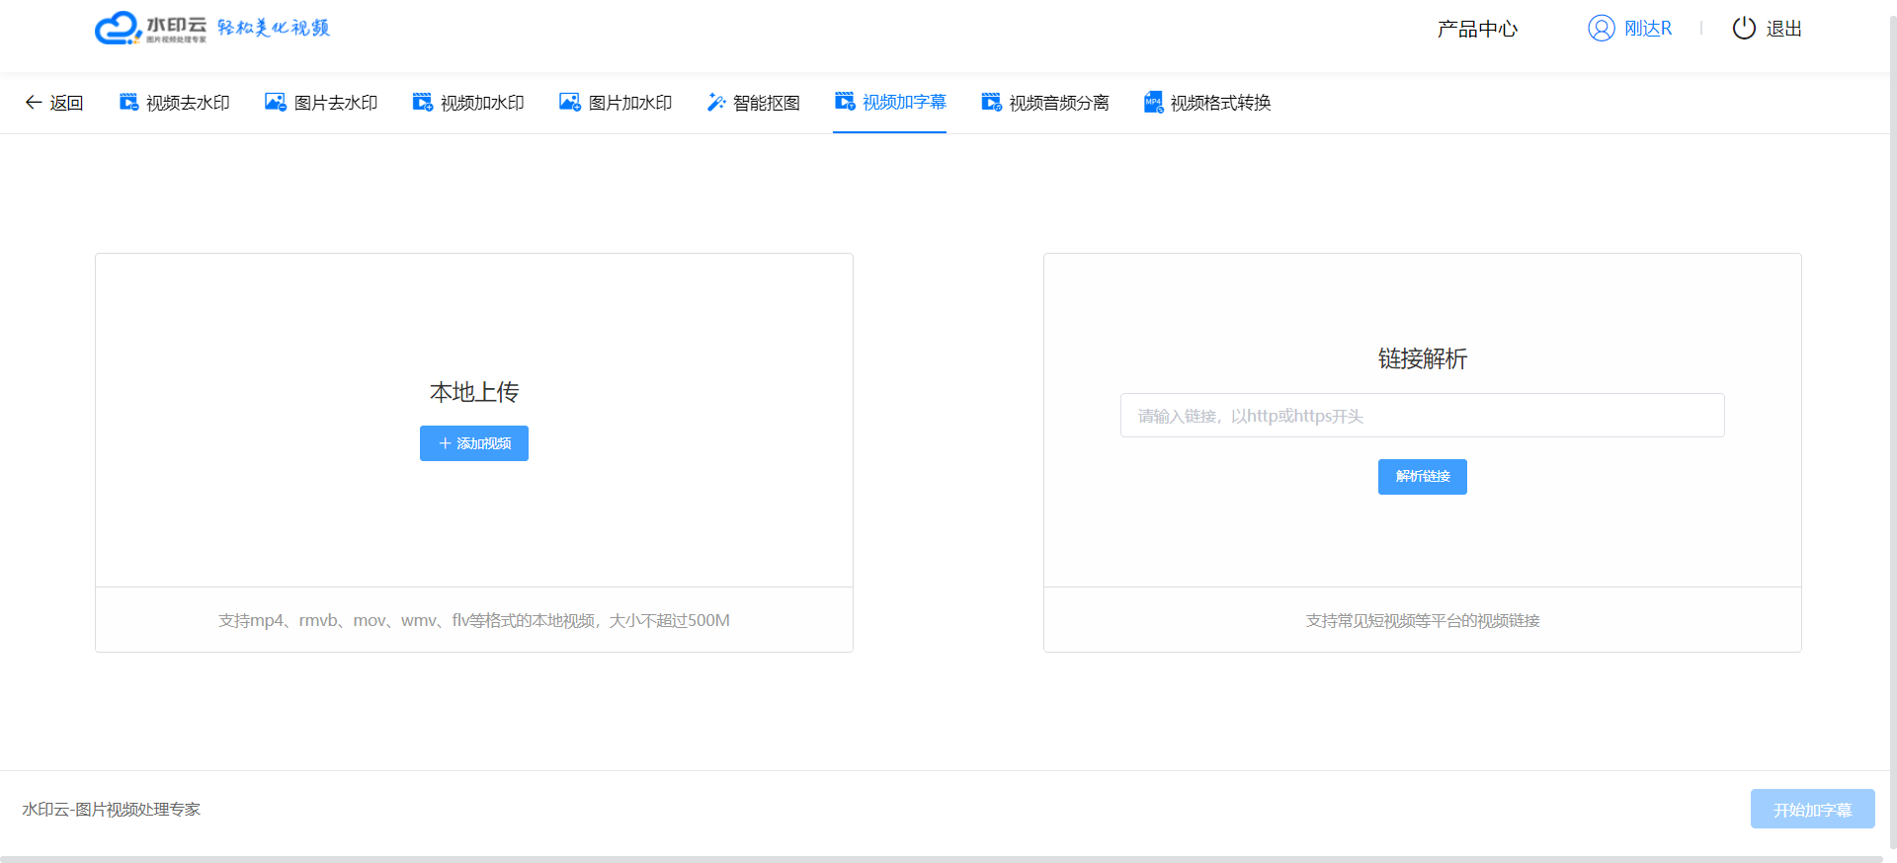Switch to the 视频加字幕 tab

pyautogui.click(x=903, y=102)
